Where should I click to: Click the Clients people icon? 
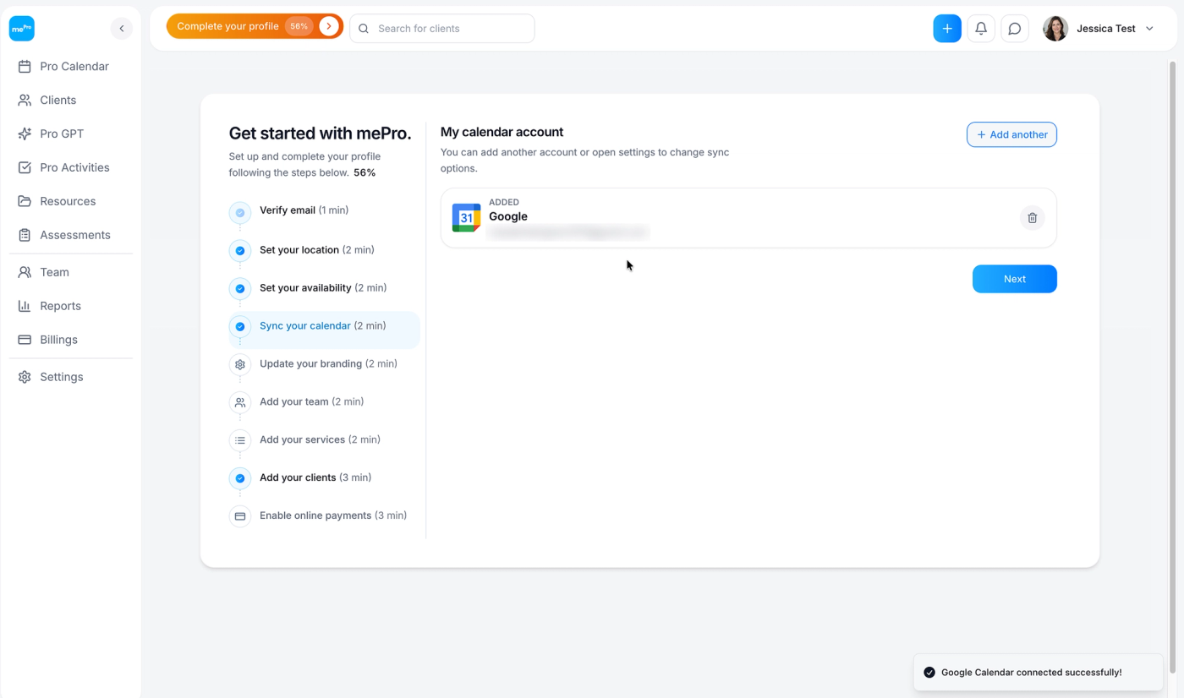[25, 100]
